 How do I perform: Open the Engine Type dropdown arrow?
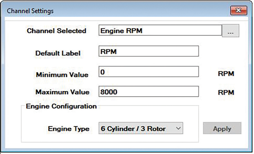(x=178, y=128)
